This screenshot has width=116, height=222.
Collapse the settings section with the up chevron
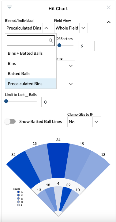[109, 22]
